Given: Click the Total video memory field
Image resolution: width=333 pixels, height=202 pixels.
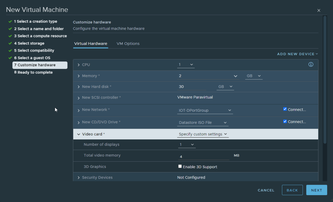Looking at the screenshot, I should pyautogui.click(x=204, y=157).
